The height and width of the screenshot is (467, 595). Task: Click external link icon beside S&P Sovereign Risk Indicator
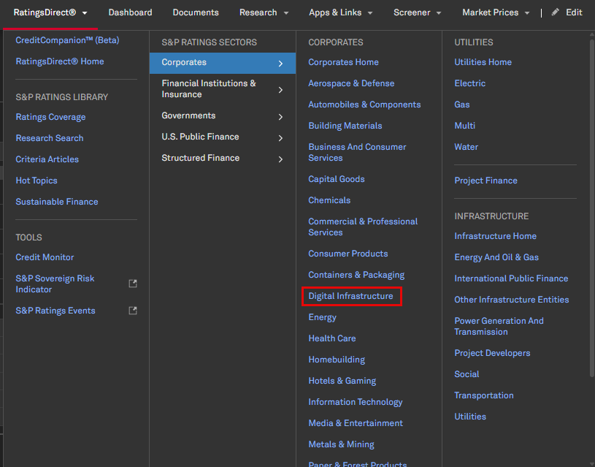(x=133, y=284)
